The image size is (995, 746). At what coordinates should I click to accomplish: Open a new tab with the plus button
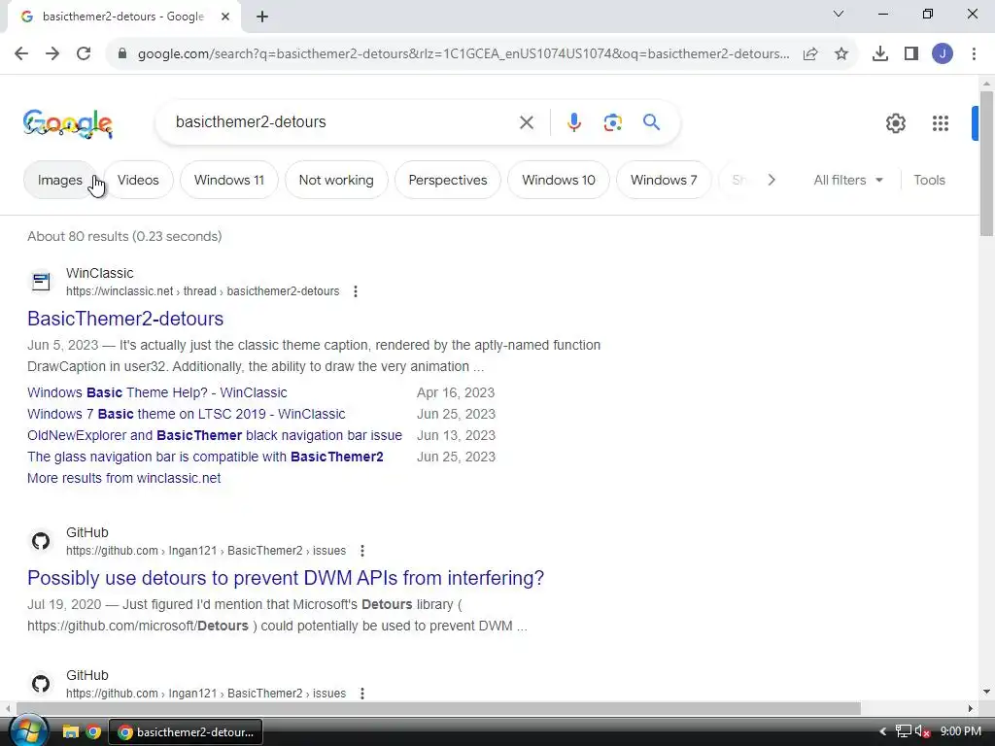pyautogui.click(x=262, y=17)
